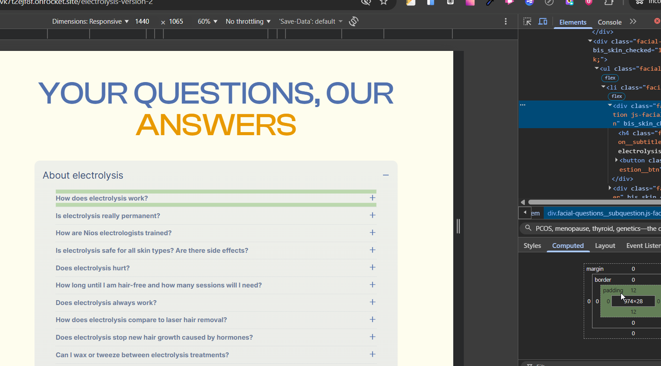Click the red error count icon
This screenshot has height=366, width=661.
[657, 21]
